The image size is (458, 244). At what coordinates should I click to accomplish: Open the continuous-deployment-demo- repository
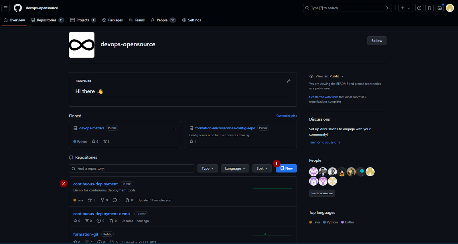point(102,214)
